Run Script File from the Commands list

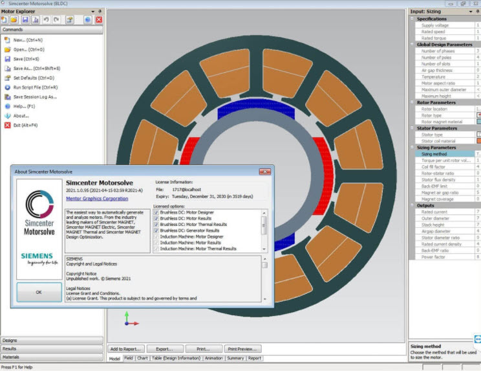tap(36, 87)
